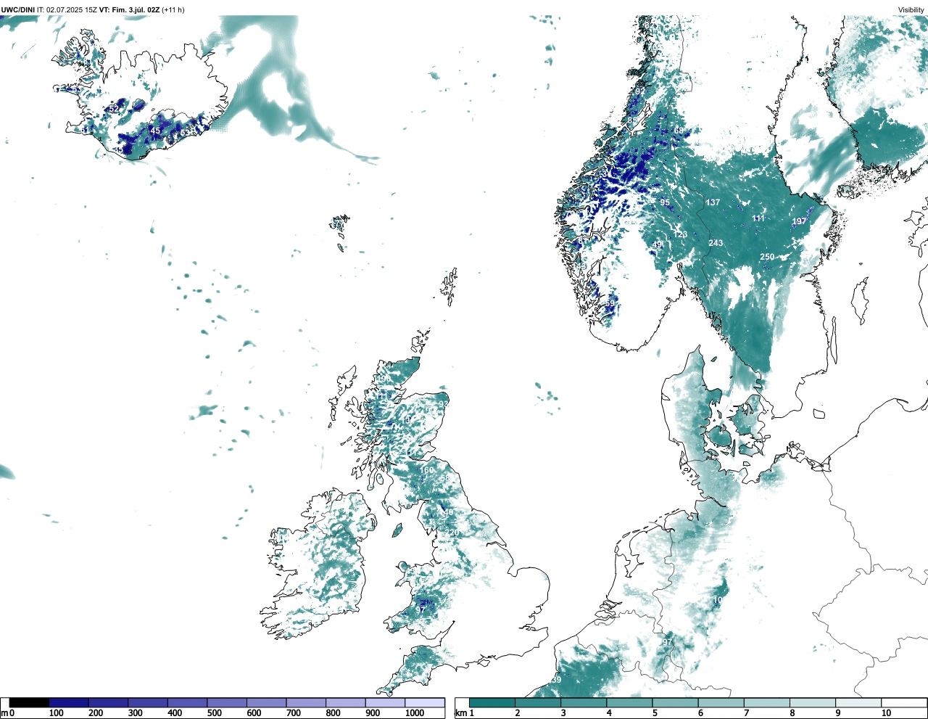Click the '58' value near Scottish border
The width and height of the screenshot is (928, 719).
[x=444, y=479]
